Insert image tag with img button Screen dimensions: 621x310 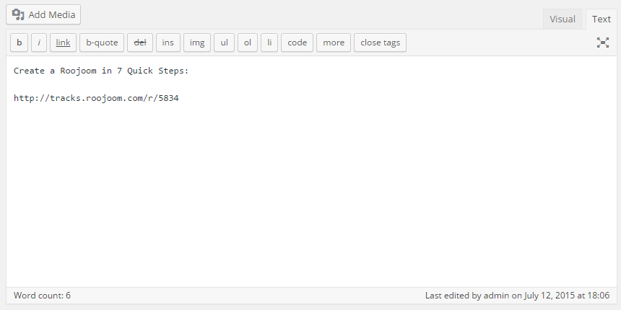[x=197, y=43]
